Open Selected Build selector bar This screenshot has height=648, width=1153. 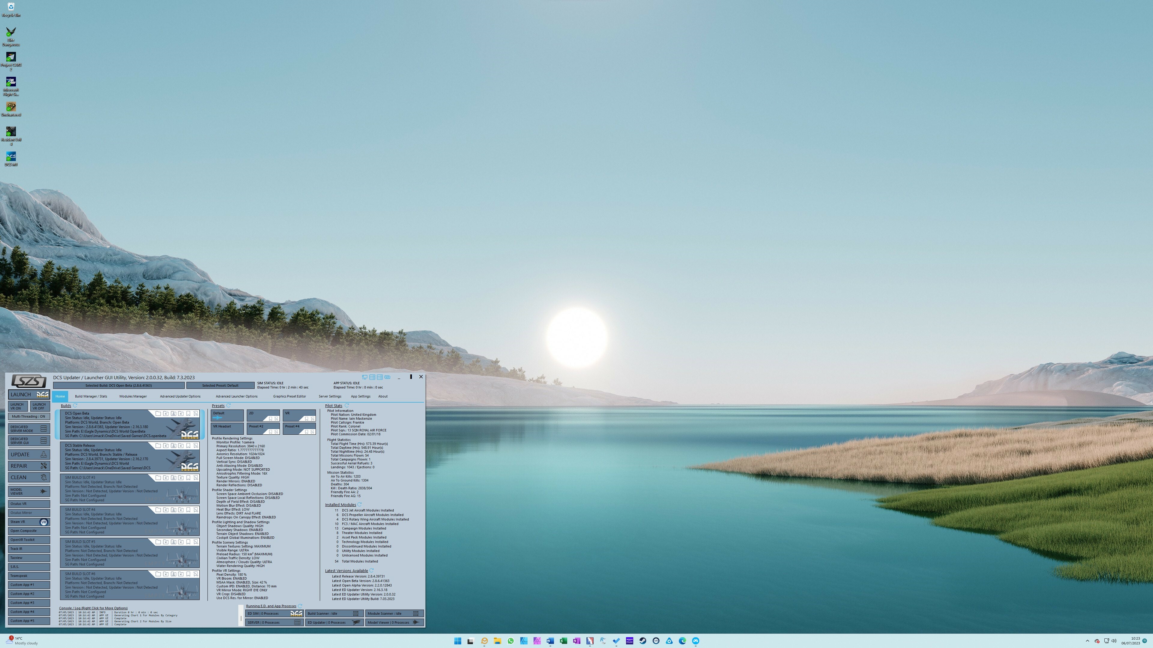119,385
